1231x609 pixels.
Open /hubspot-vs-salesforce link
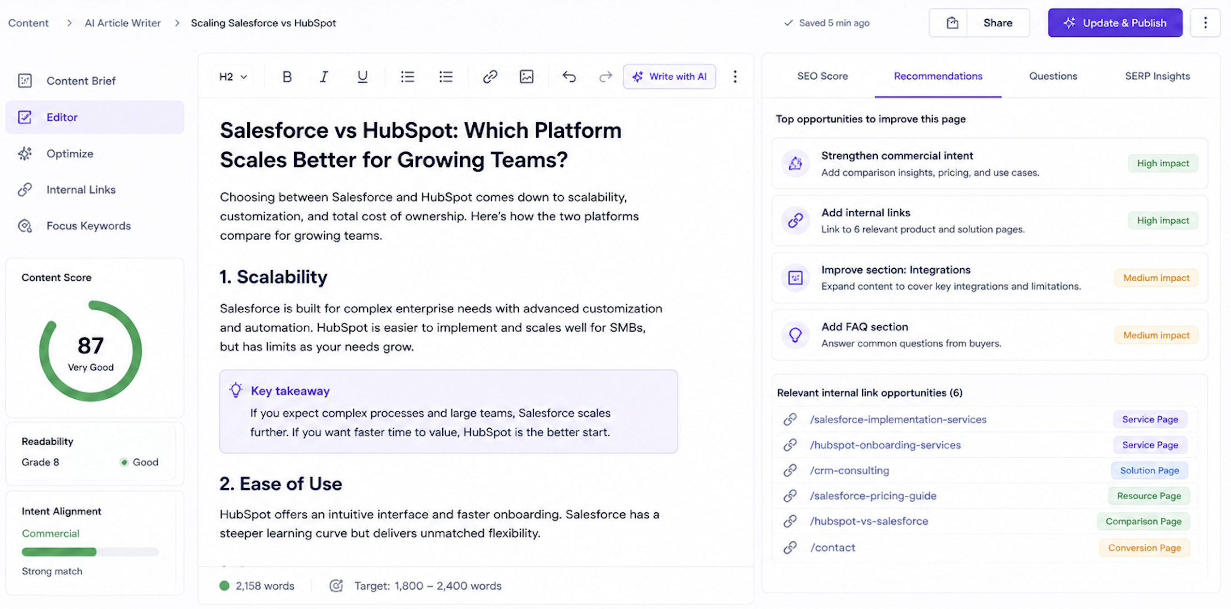(869, 522)
